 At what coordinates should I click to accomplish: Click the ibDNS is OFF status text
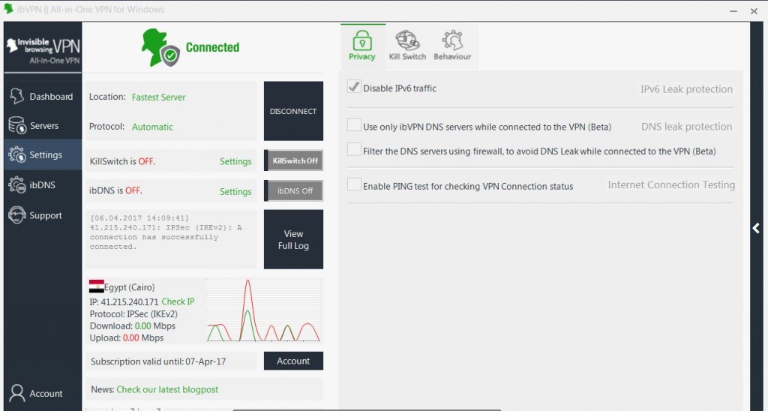click(x=116, y=190)
